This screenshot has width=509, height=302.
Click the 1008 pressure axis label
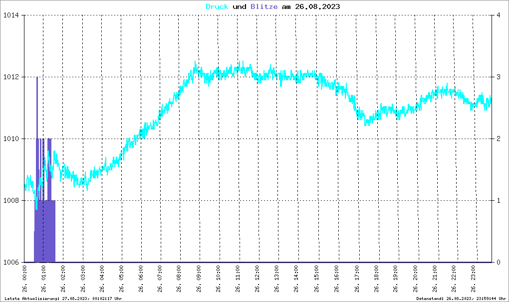(x=11, y=200)
